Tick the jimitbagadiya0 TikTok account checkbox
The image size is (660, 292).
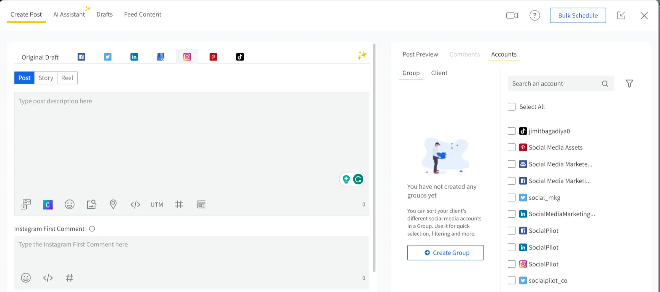(x=512, y=131)
